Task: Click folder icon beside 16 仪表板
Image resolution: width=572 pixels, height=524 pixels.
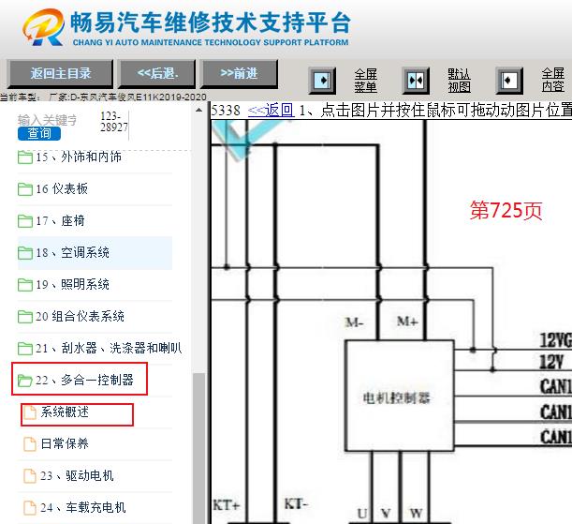Action: click(x=24, y=189)
